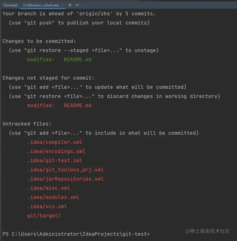Click the .idea/encodings.xml path
Image resolution: width=237 pixels, height=241 pixels.
56,151
